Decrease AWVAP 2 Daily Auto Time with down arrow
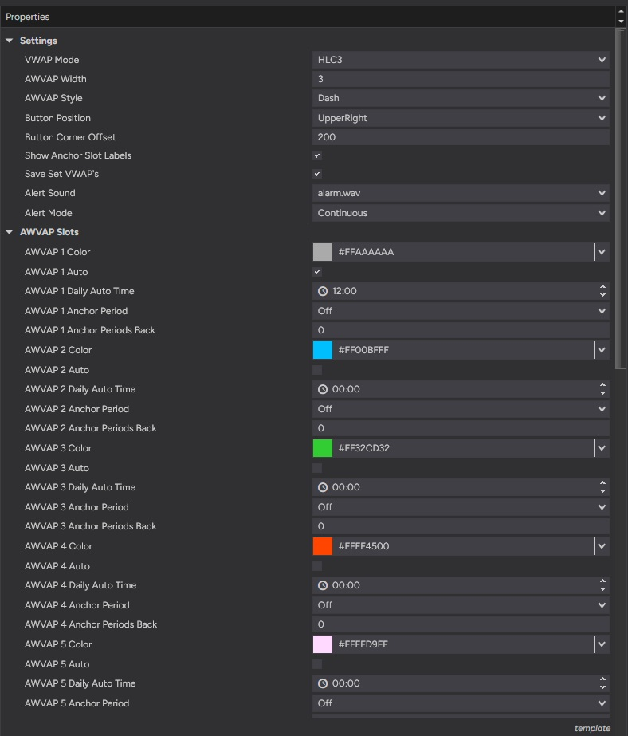The width and height of the screenshot is (628, 736). click(x=602, y=393)
